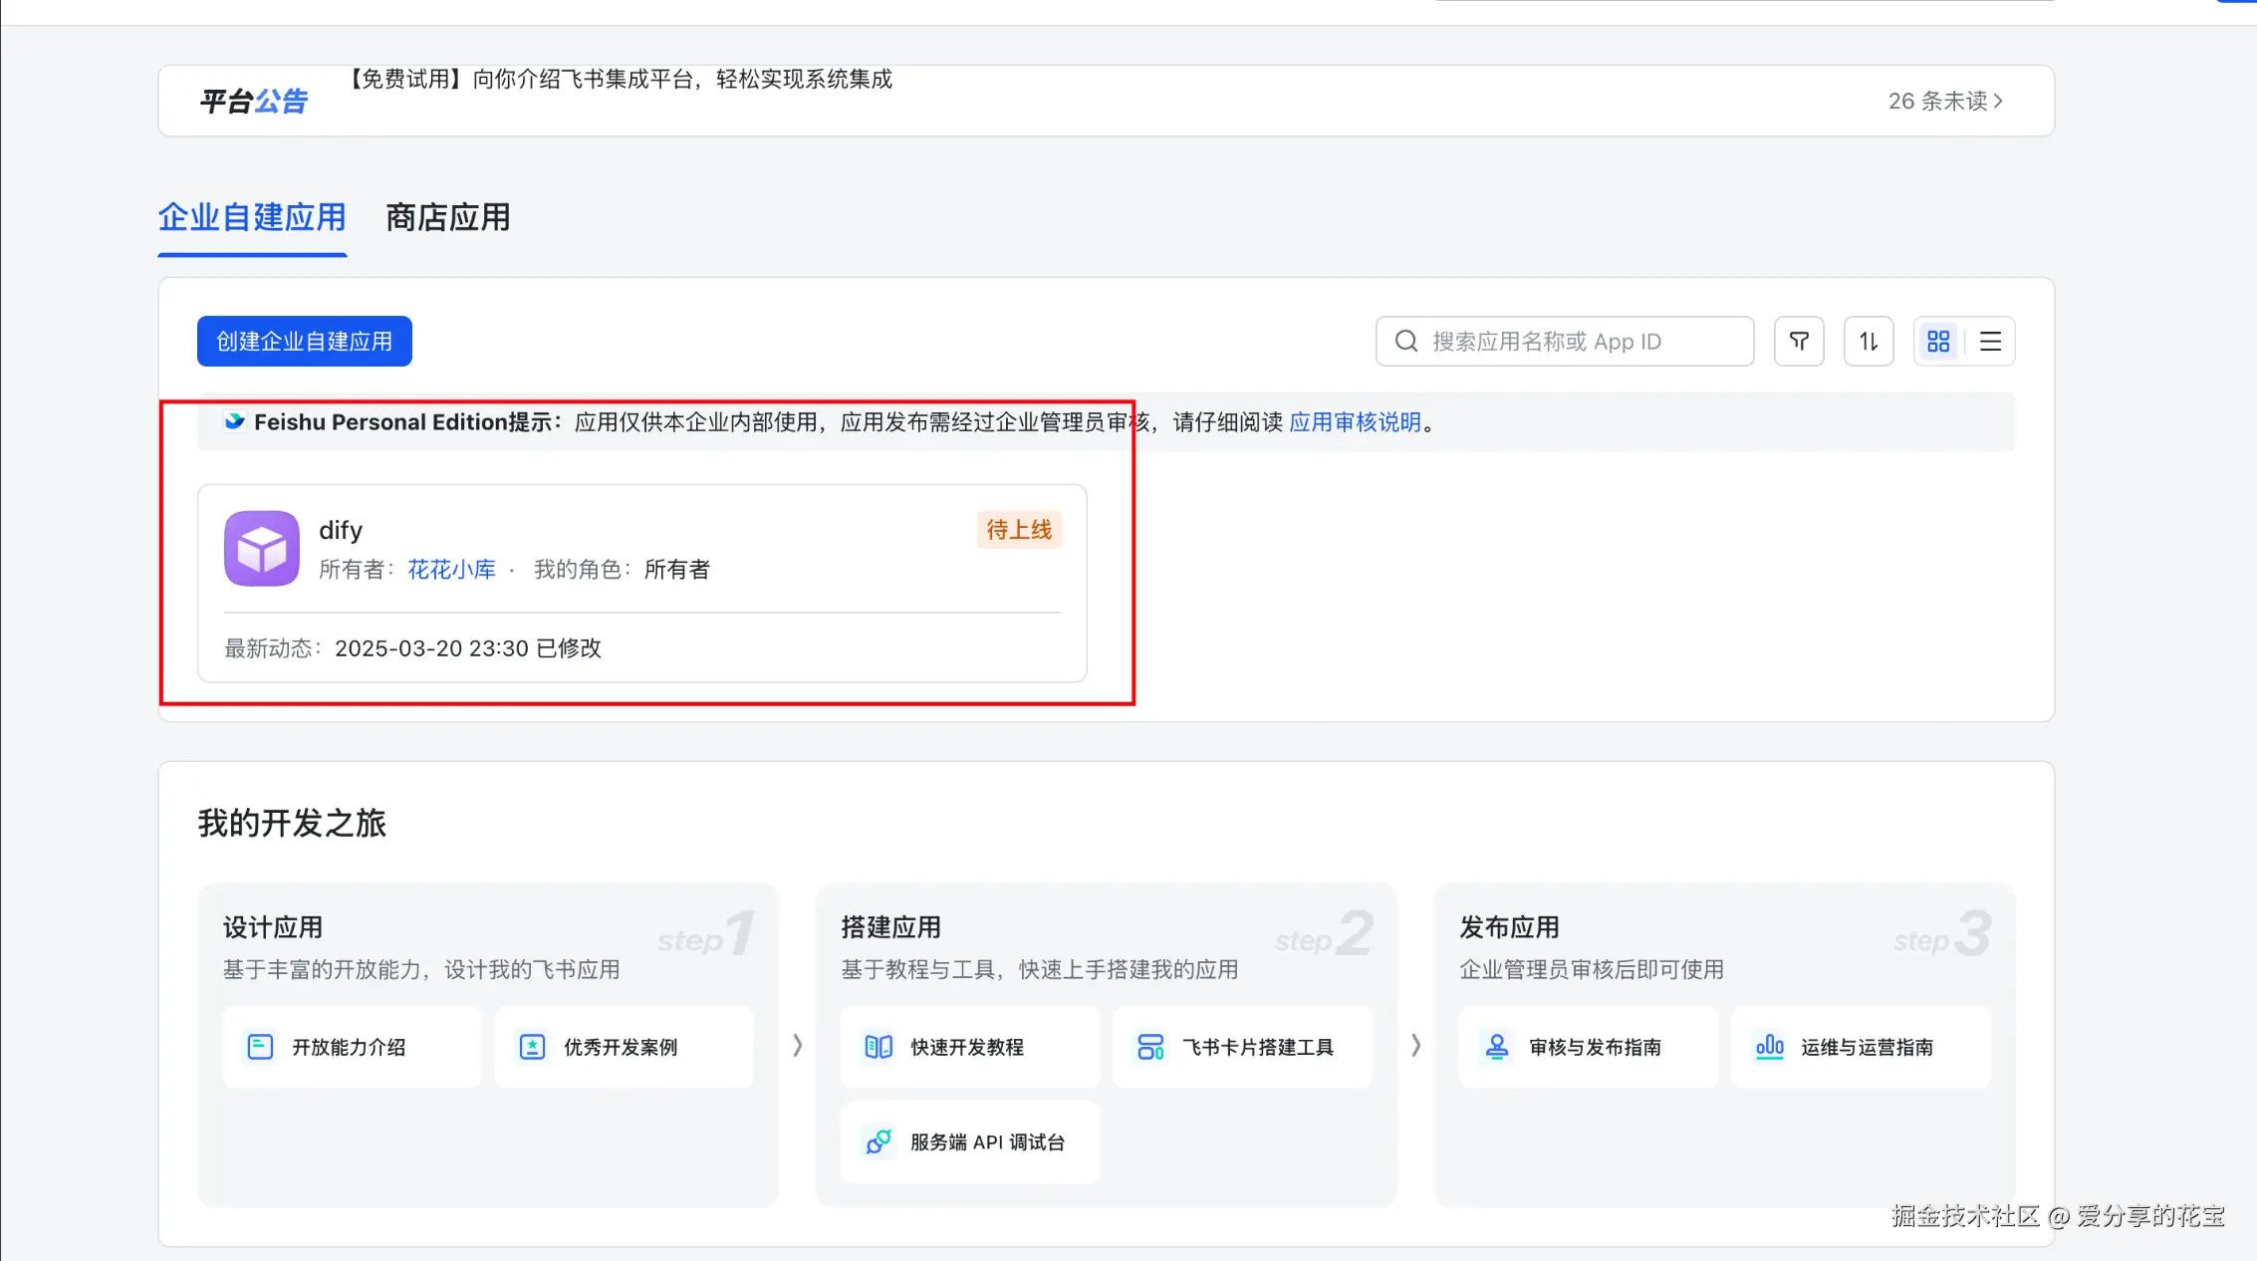Switch to 商店应用 tab
Screen dimensions: 2257x1261
(x=447, y=218)
